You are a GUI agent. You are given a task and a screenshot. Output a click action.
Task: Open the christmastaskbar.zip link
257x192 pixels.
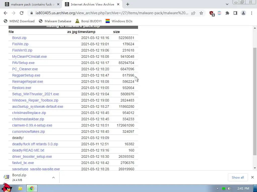(28, 119)
